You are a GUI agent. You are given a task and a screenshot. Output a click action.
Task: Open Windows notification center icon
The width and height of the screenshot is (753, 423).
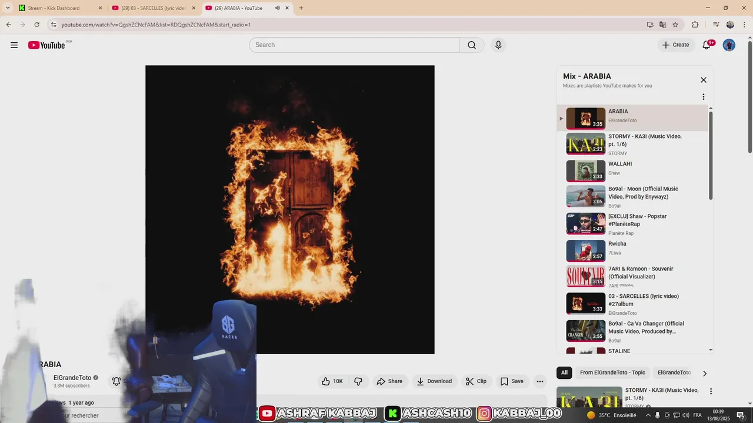click(741, 415)
